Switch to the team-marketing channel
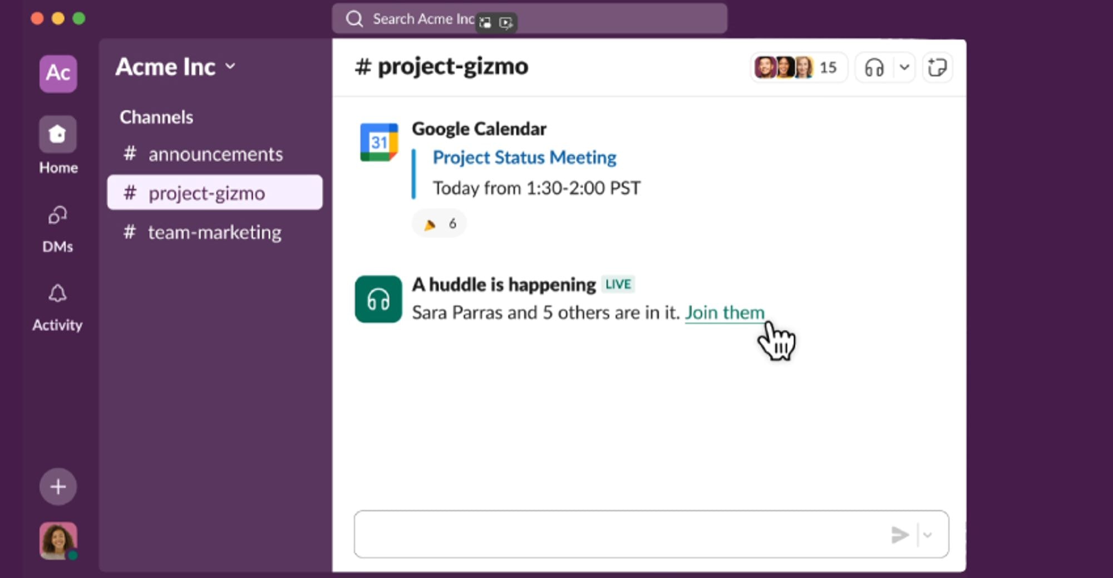1113x578 pixels. pos(215,232)
